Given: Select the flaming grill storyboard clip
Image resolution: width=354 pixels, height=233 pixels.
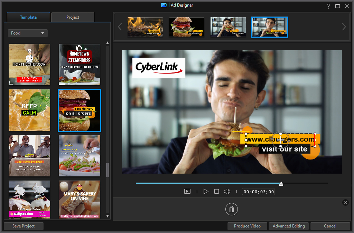Looking at the screenshot, I should [x=145, y=27].
